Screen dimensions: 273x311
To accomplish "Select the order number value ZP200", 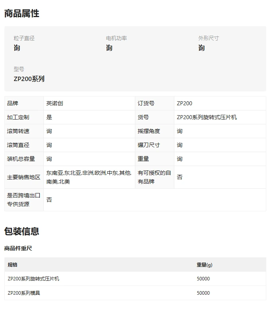I will (184, 103).
